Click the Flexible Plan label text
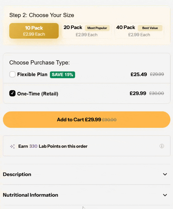Image resolution: width=173 pixels, height=209 pixels. [32, 74]
